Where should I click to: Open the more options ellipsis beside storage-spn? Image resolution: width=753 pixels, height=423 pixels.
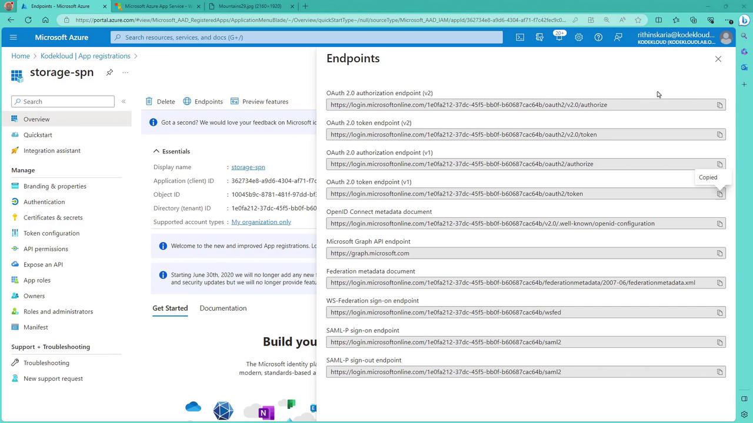(125, 72)
